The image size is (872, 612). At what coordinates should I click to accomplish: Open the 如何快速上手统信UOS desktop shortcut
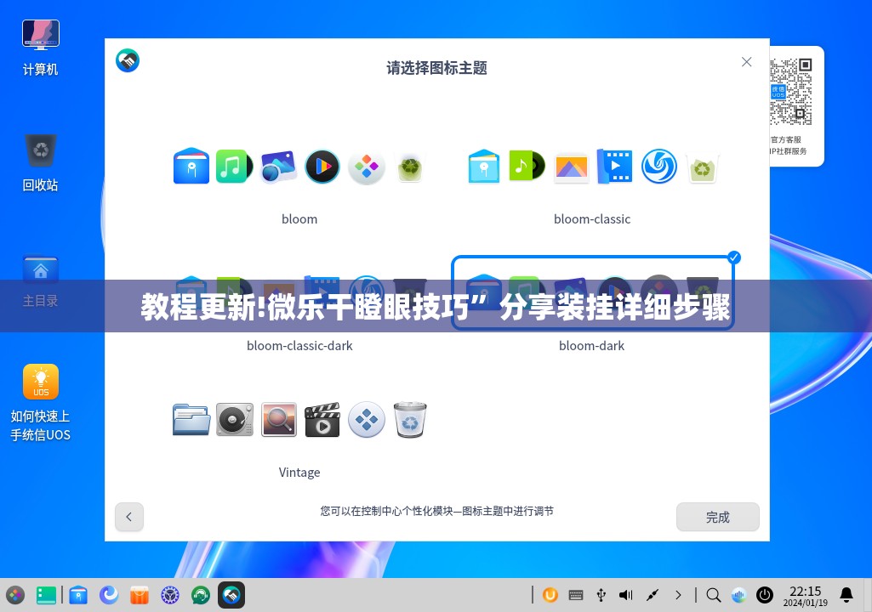tap(40, 403)
